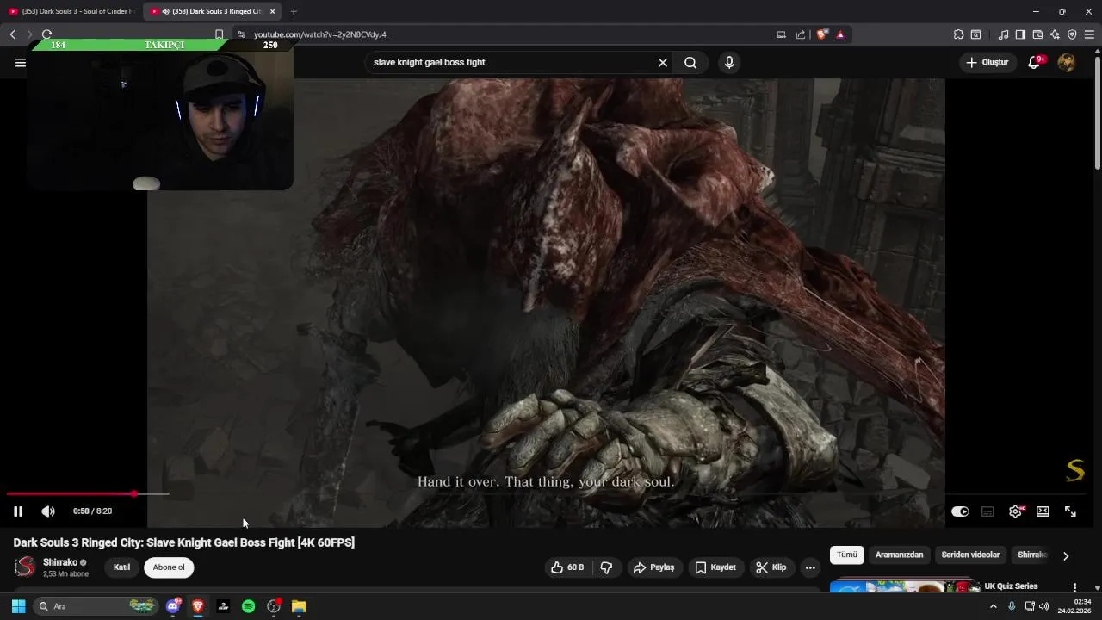Click the Paylaş share button
This screenshot has height=620, width=1102.
pyautogui.click(x=653, y=567)
